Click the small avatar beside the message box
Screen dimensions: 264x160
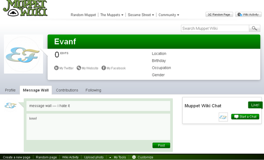(x=10, y=105)
